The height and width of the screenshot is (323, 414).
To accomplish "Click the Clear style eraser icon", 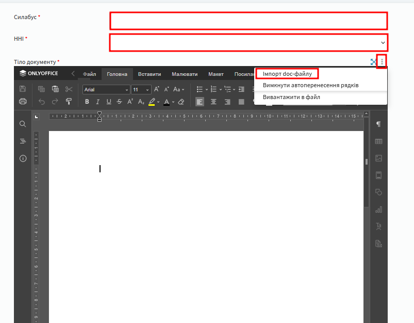I will coord(181,102).
